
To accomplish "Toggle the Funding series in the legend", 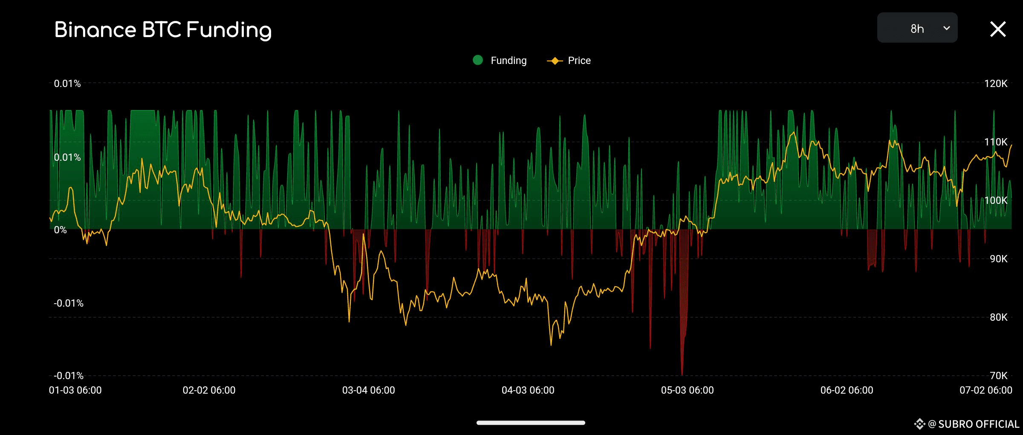I will point(500,61).
